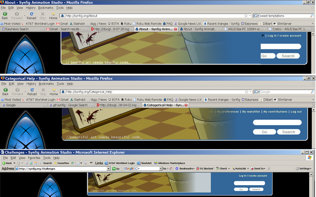316x197 pixels.
Task: Click Back arrow in the About Firefox window
Action: pos(5,14)
